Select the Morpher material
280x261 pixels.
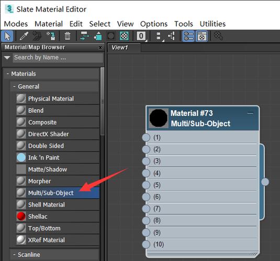(58, 181)
